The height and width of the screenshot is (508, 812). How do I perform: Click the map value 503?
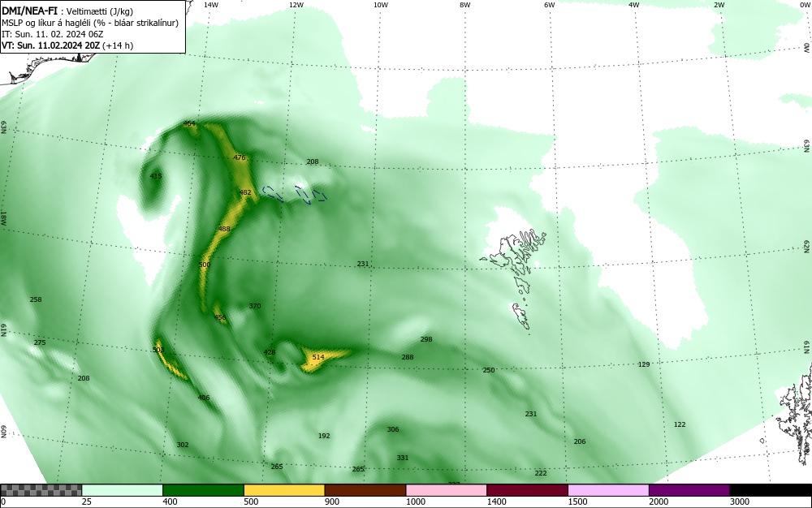click(x=158, y=351)
